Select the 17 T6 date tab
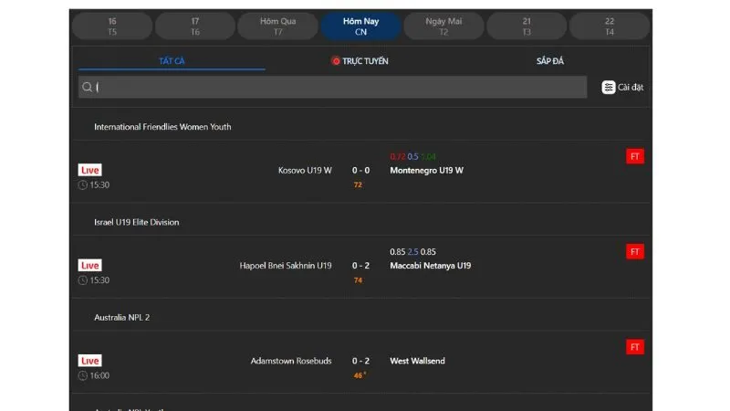The image size is (730, 411). tap(195, 26)
